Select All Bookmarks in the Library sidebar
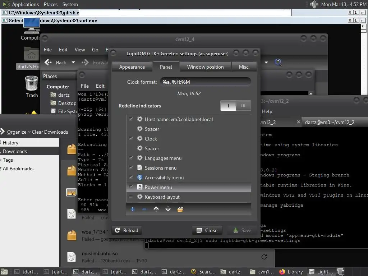This screenshot has width=368, height=276. click(x=29, y=169)
